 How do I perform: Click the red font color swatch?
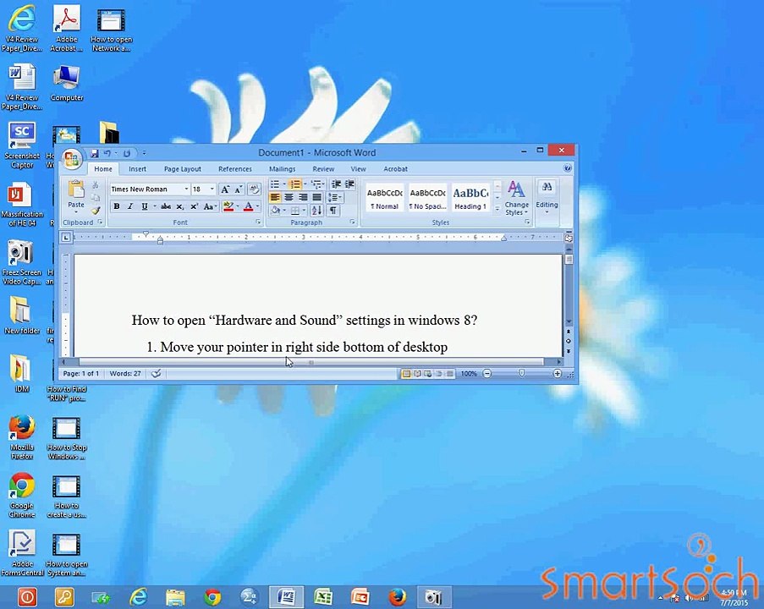pos(249,206)
